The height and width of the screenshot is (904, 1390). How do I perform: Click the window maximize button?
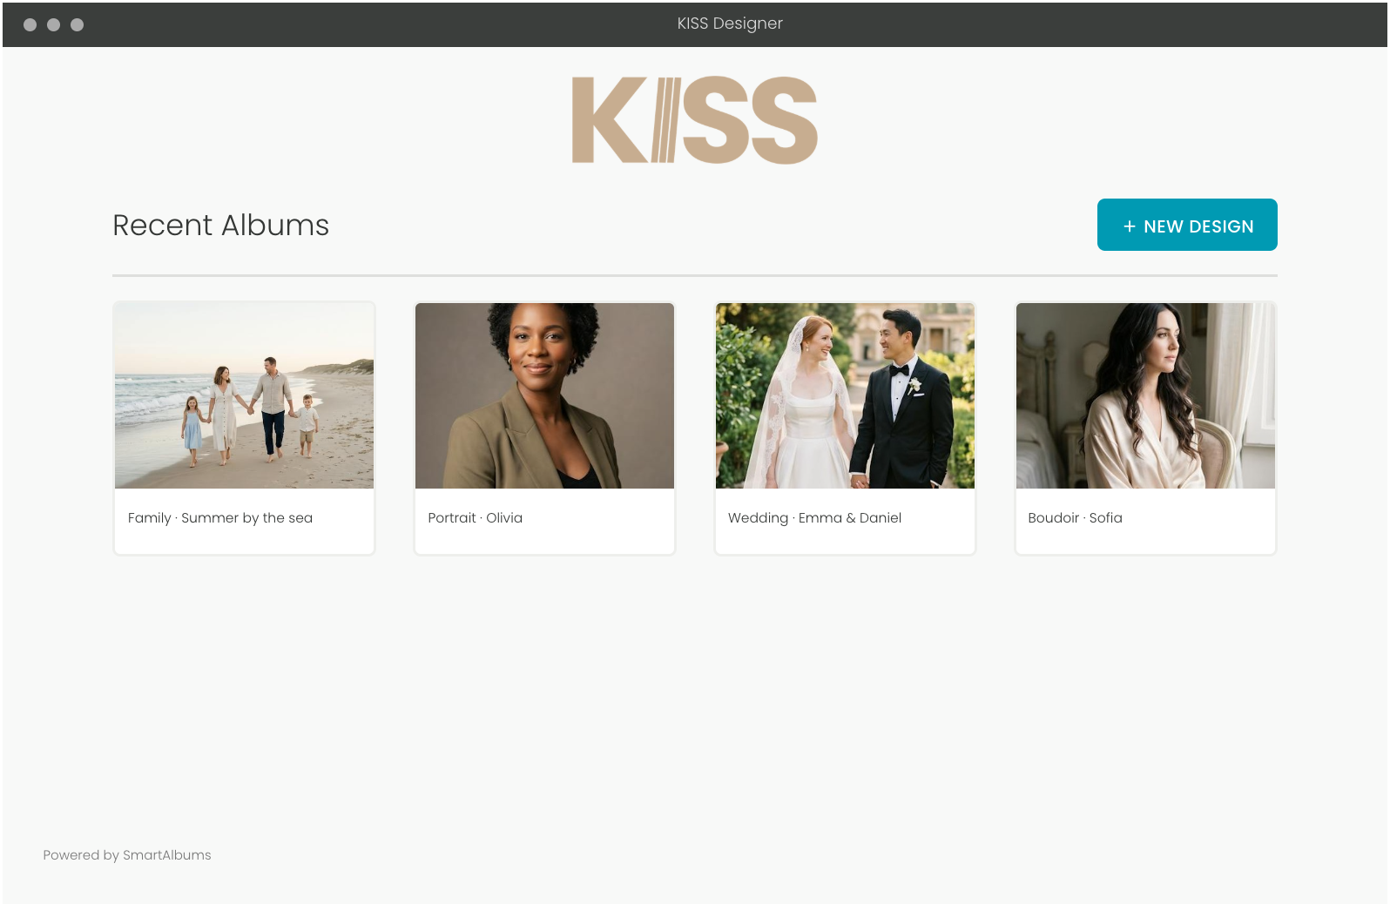coord(77,24)
